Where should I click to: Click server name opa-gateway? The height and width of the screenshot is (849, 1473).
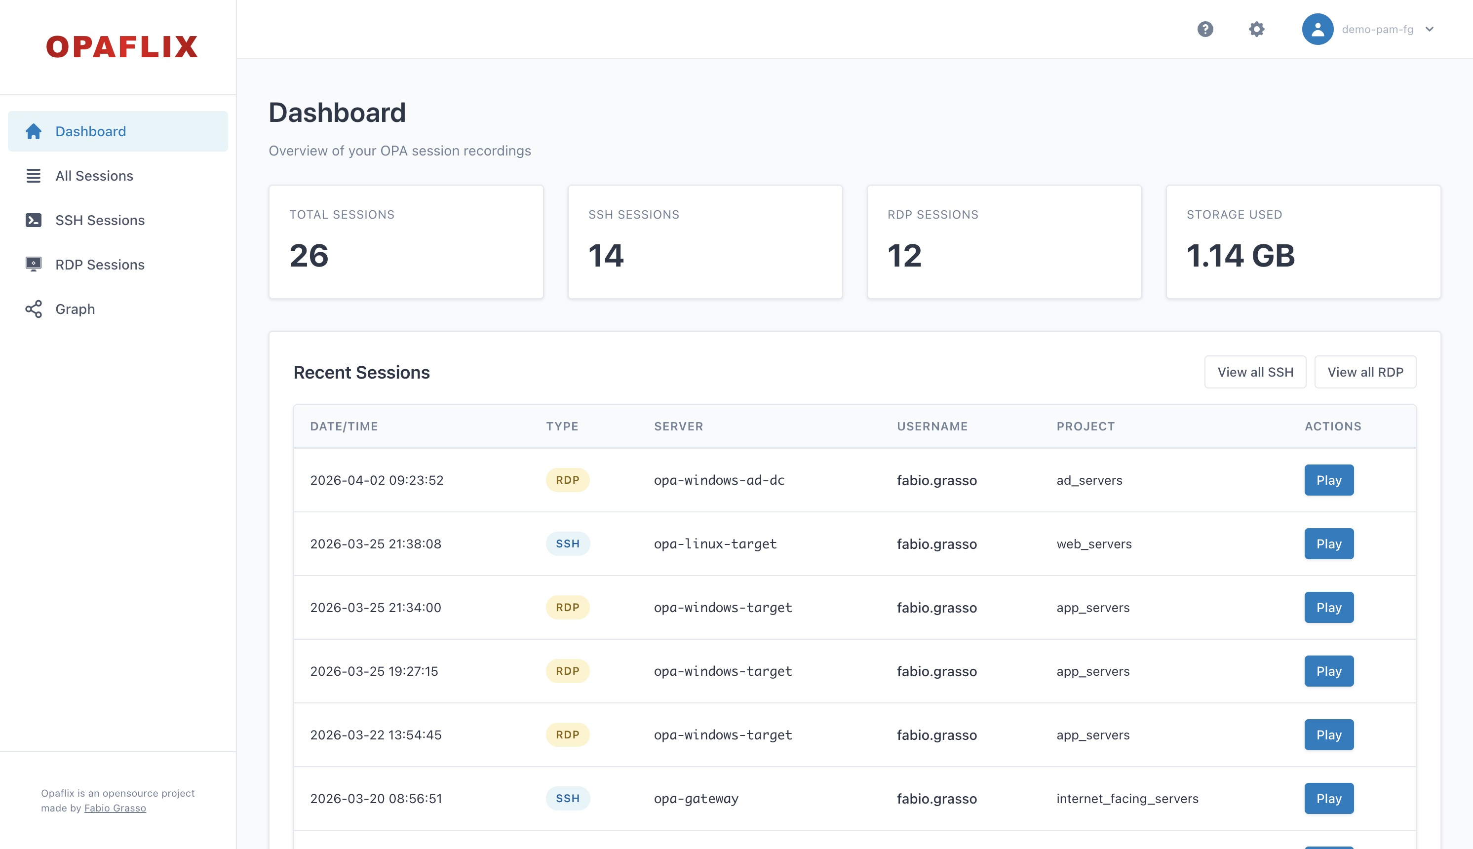[x=696, y=798]
